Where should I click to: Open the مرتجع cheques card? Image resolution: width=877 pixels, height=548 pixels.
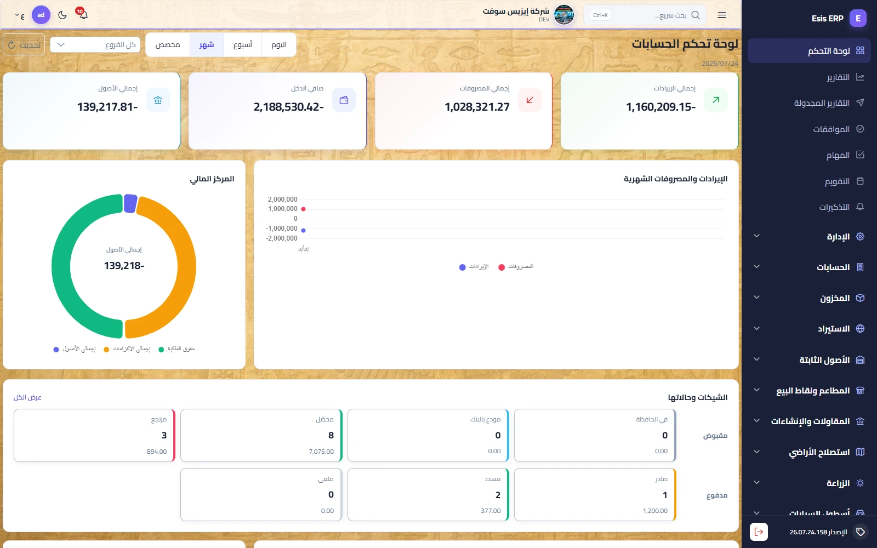point(94,435)
